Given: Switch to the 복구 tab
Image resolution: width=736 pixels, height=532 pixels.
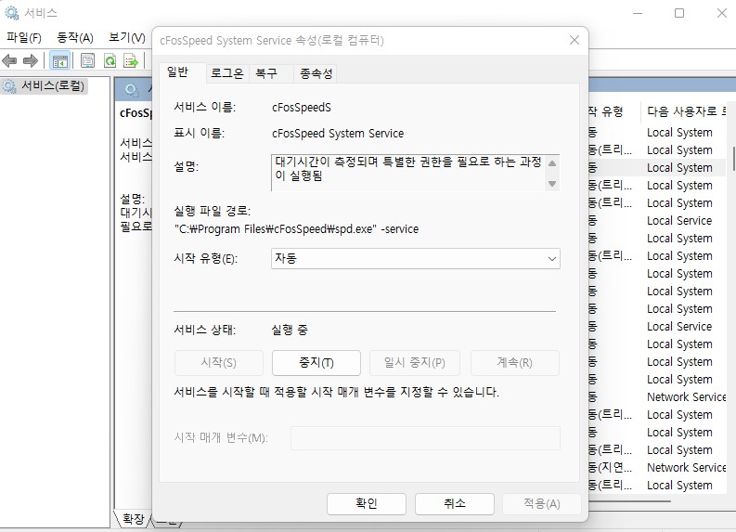Looking at the screenshot, I should coord(271,73).
